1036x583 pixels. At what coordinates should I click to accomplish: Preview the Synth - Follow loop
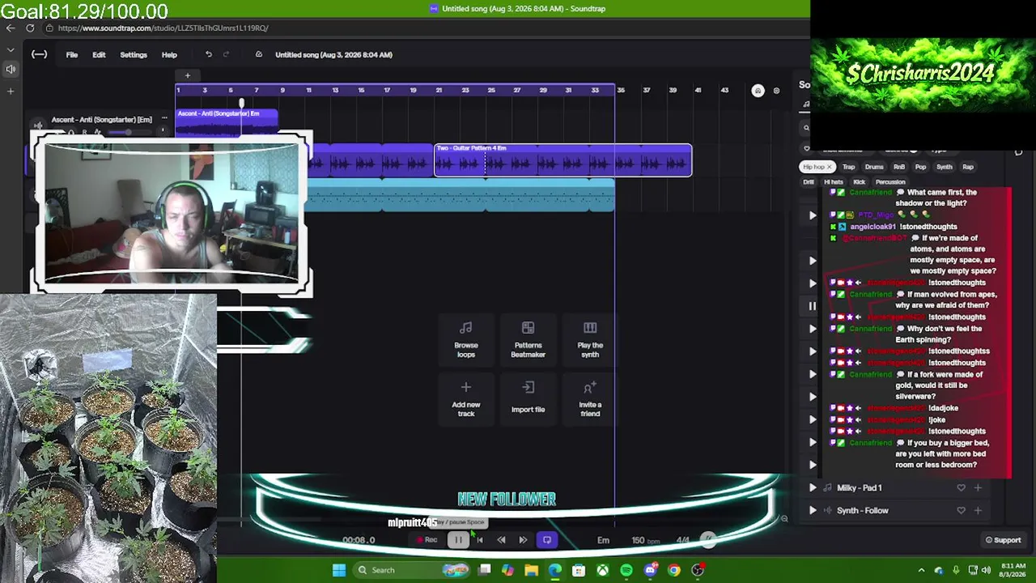813,510
